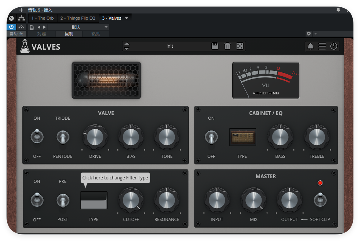The height and width of the screenshot is (241, 360).
Task: Open the host preset dropdown showing 默认
Action: (78, 27)
